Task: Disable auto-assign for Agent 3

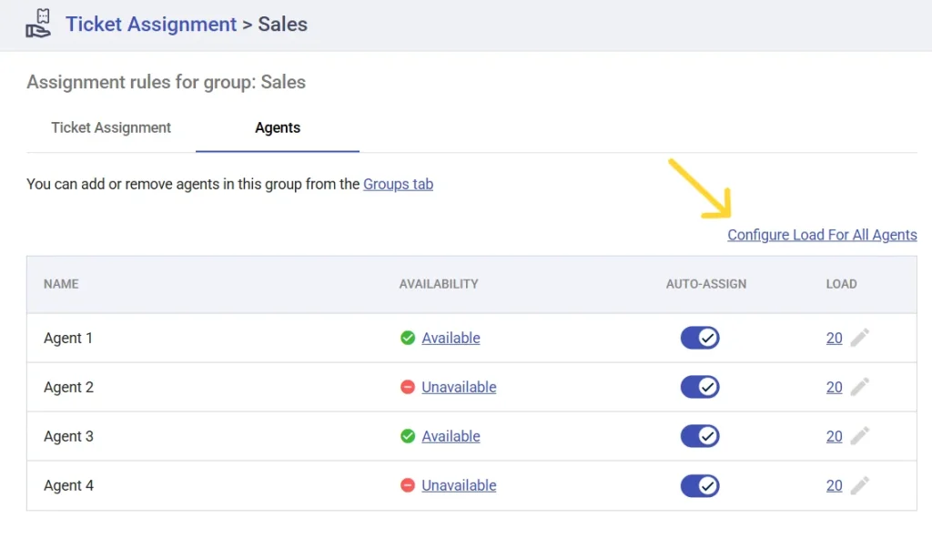Action: 700,436
